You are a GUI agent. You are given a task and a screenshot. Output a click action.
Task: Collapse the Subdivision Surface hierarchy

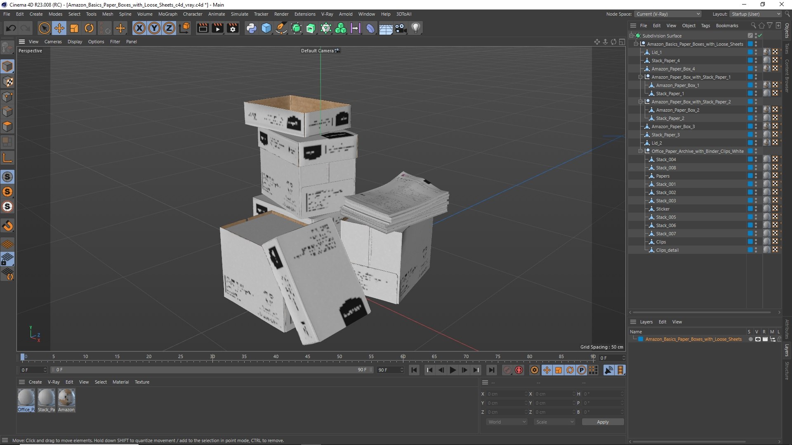631,36
